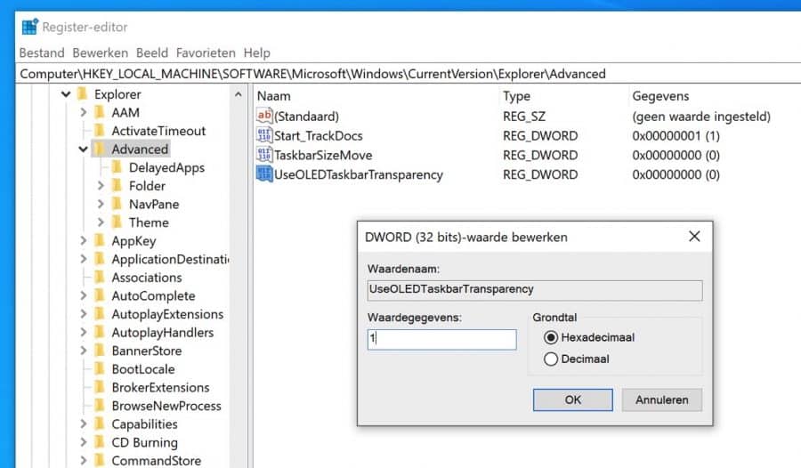The width and height of the screenshot is (801, 468).
Task: Click the registry path address bar
Action: (409, 74)
